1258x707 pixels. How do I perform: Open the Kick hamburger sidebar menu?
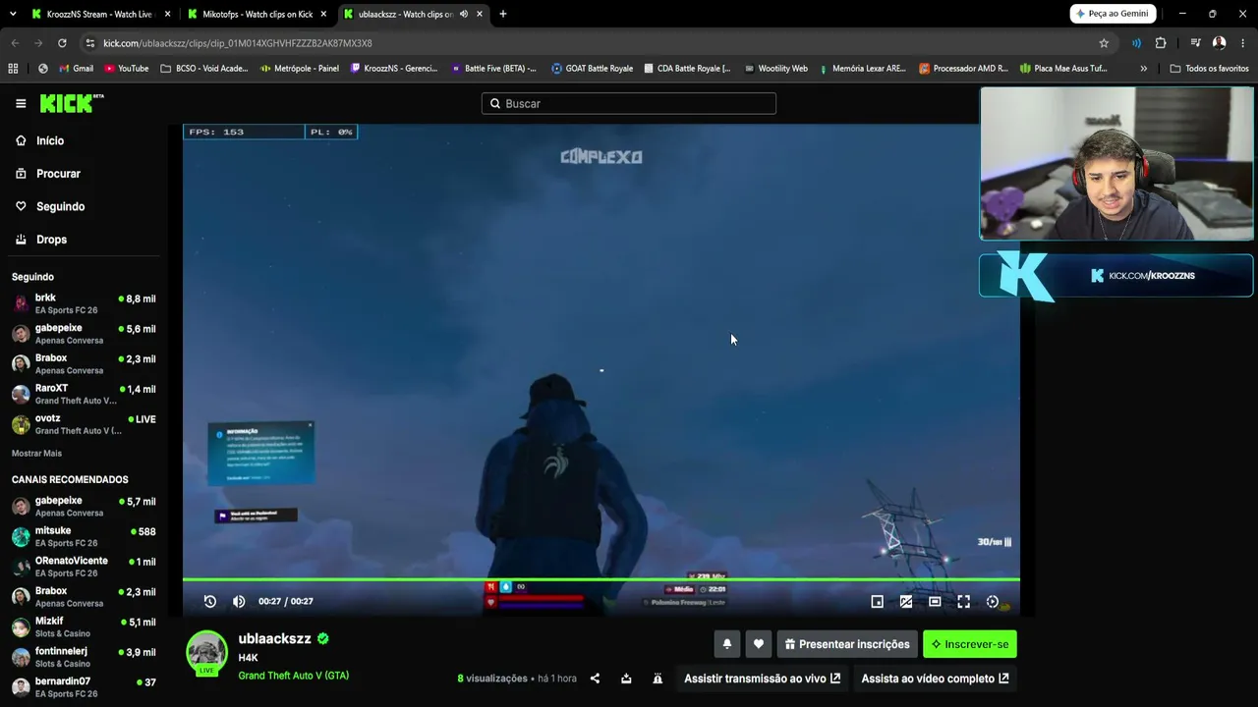[21, 103]
